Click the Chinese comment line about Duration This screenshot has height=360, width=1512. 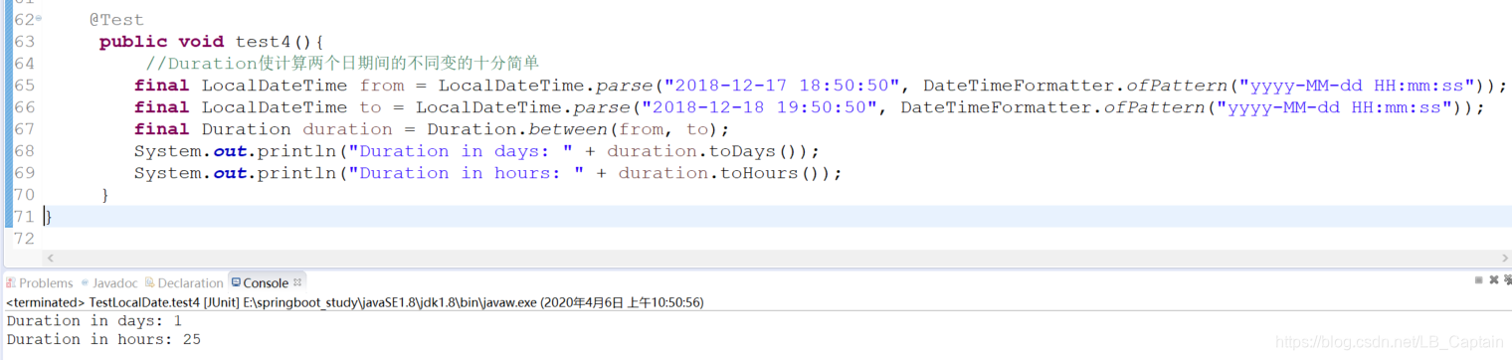pyautogui.click(x=341, y=64)
